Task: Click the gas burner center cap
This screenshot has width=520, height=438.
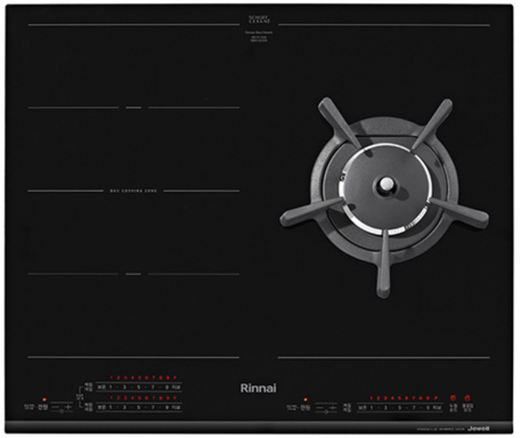Action: pos(386,184)
